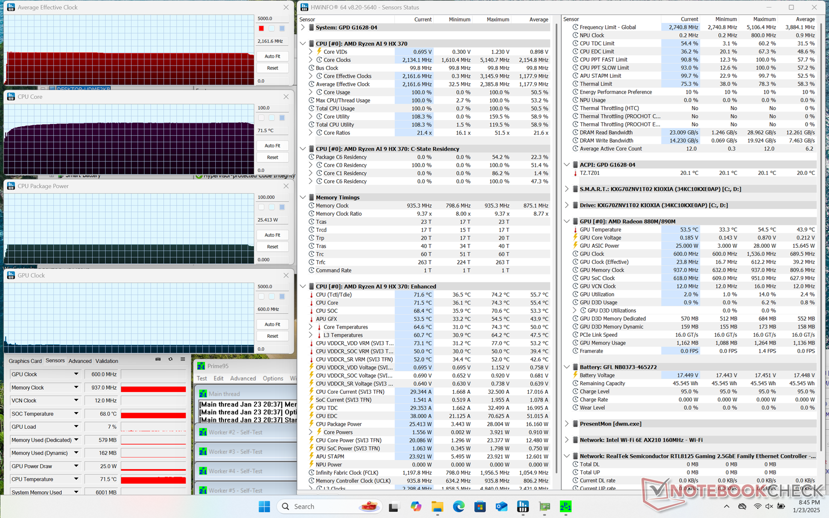Switch to the Graphics Card tab in GPU-Z
Viewport: 829px width, 518px height.
point(25,361)
